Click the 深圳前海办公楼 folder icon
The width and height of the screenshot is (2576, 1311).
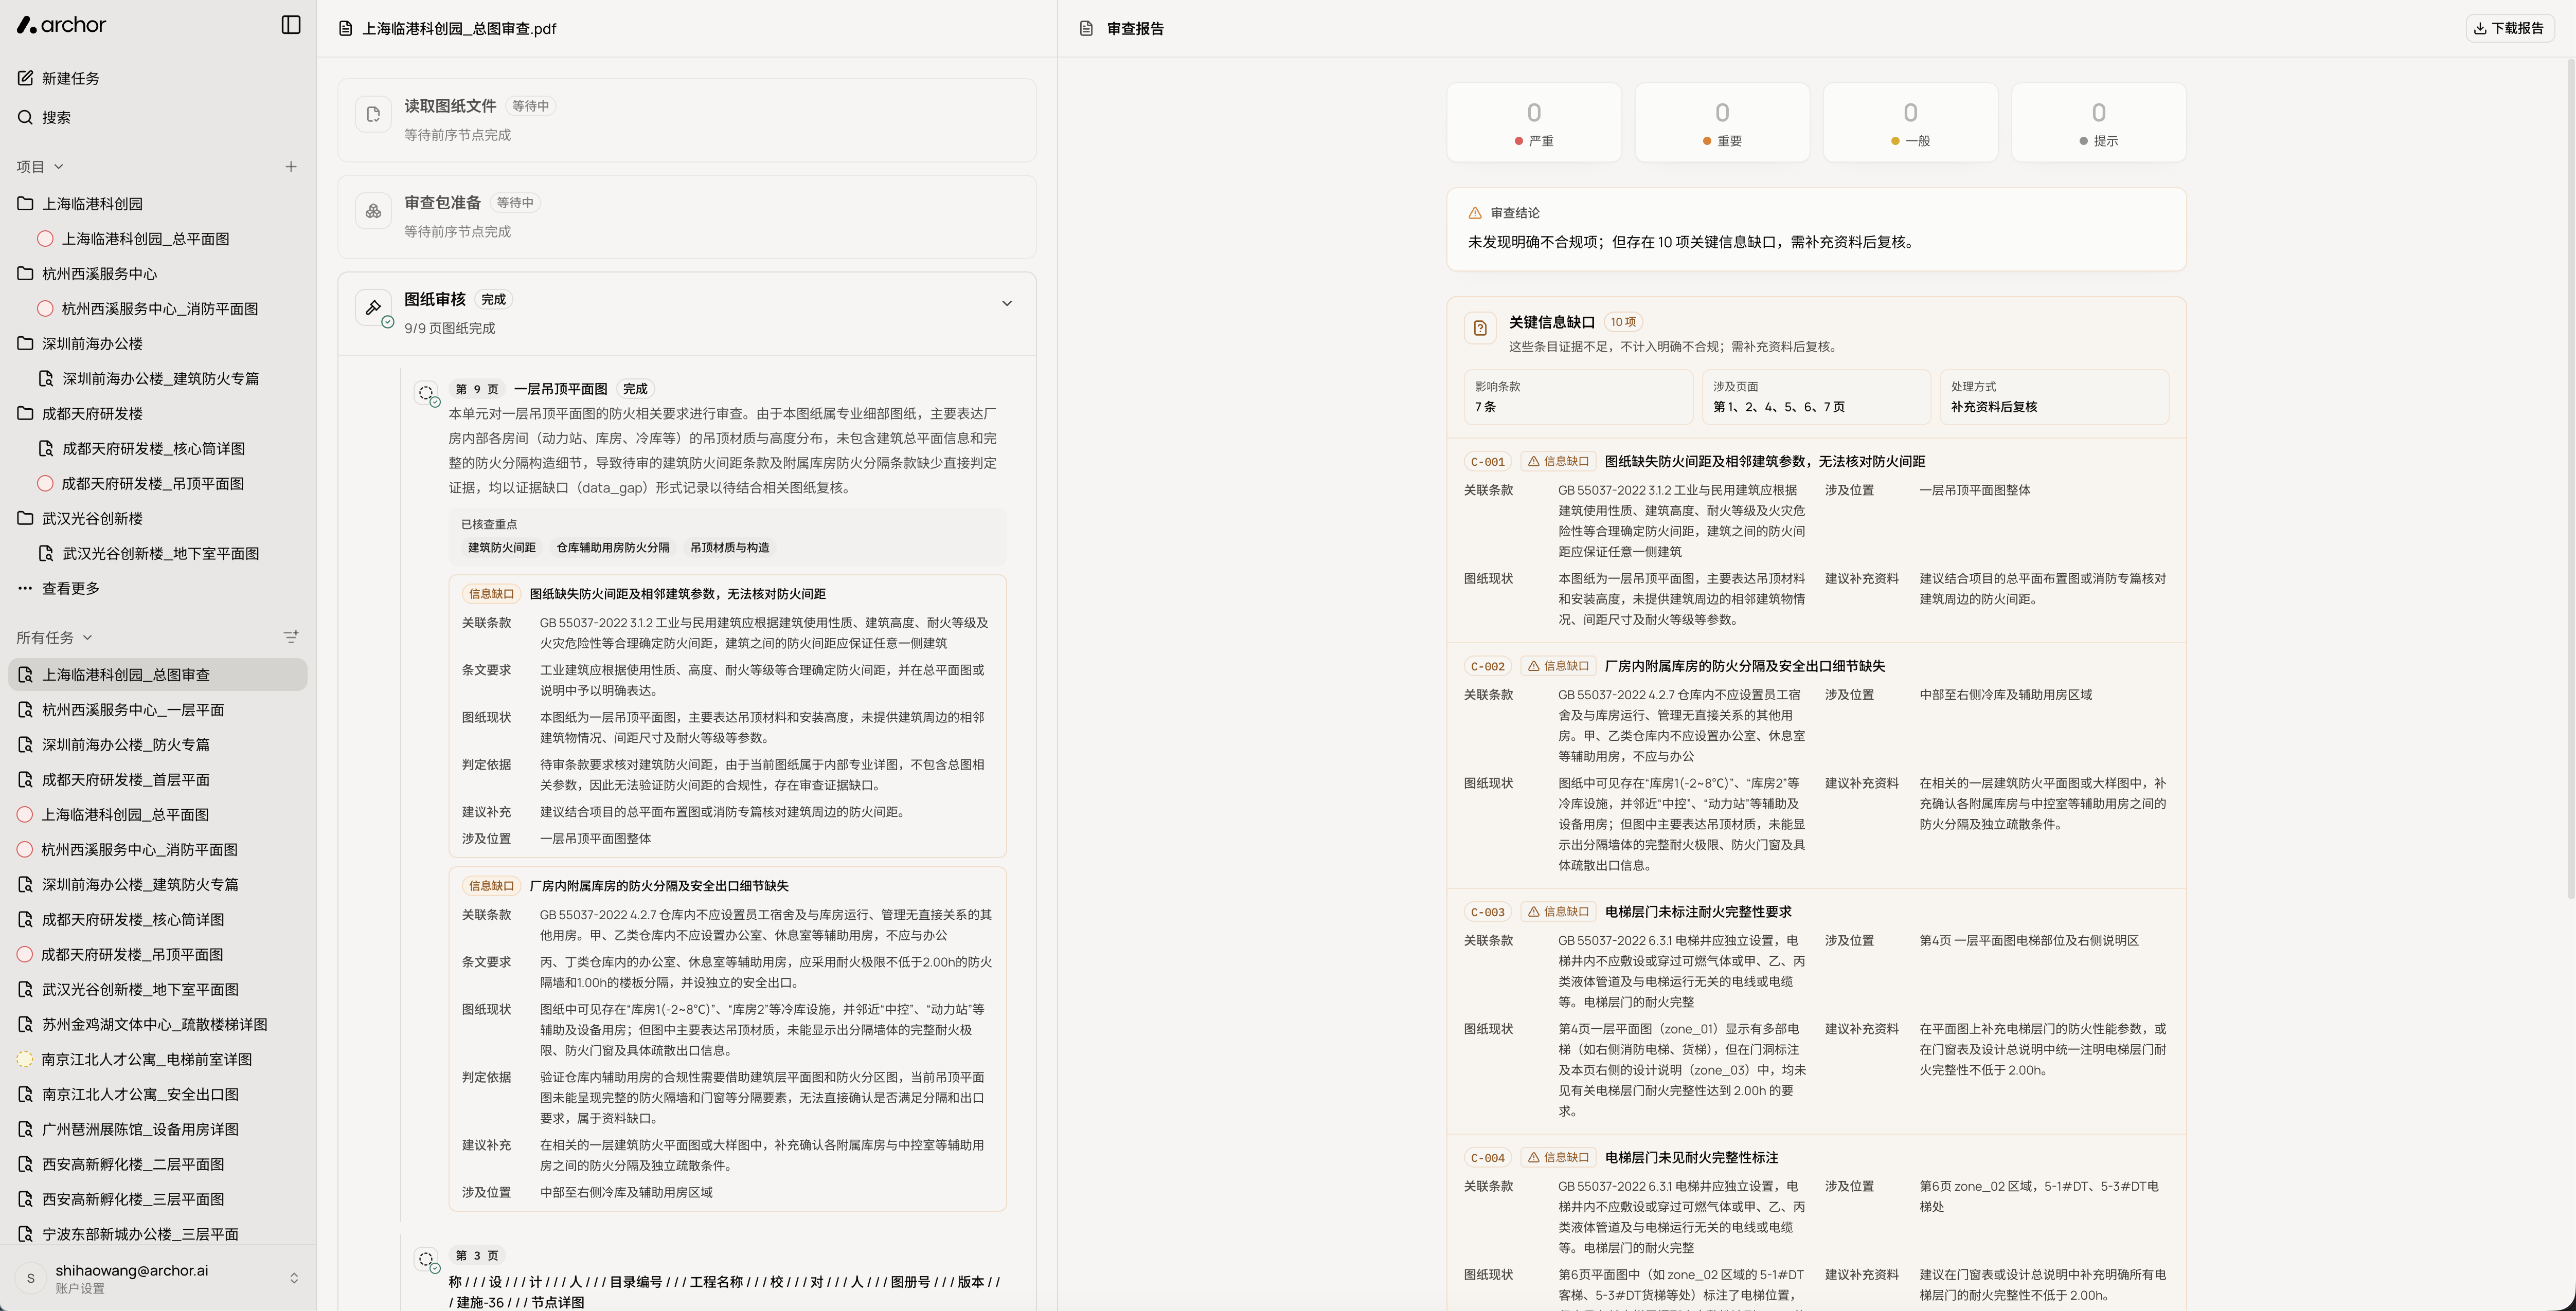pos(25,344)
